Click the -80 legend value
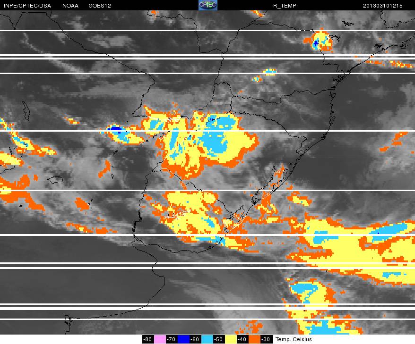Viewport: 415px width, 344px height. click(x=148, y=339)
